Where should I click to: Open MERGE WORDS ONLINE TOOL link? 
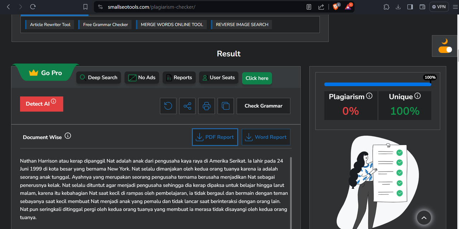[171, 25]
